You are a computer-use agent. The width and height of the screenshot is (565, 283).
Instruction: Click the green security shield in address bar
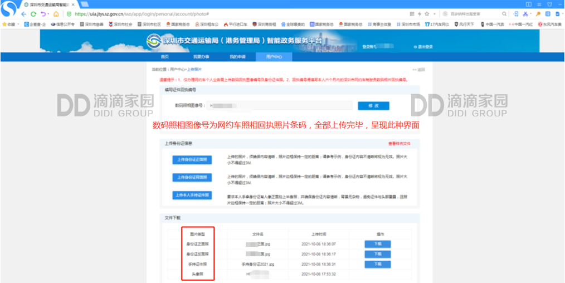69,14
